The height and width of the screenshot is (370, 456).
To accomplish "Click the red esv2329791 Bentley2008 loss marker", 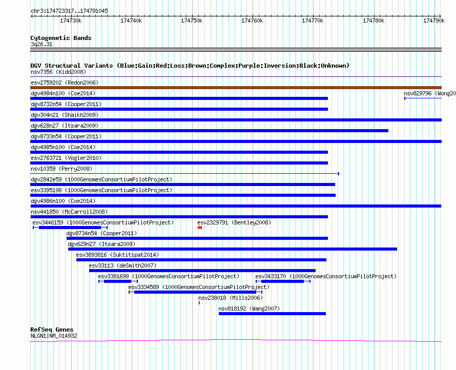I will pos(200,228).
